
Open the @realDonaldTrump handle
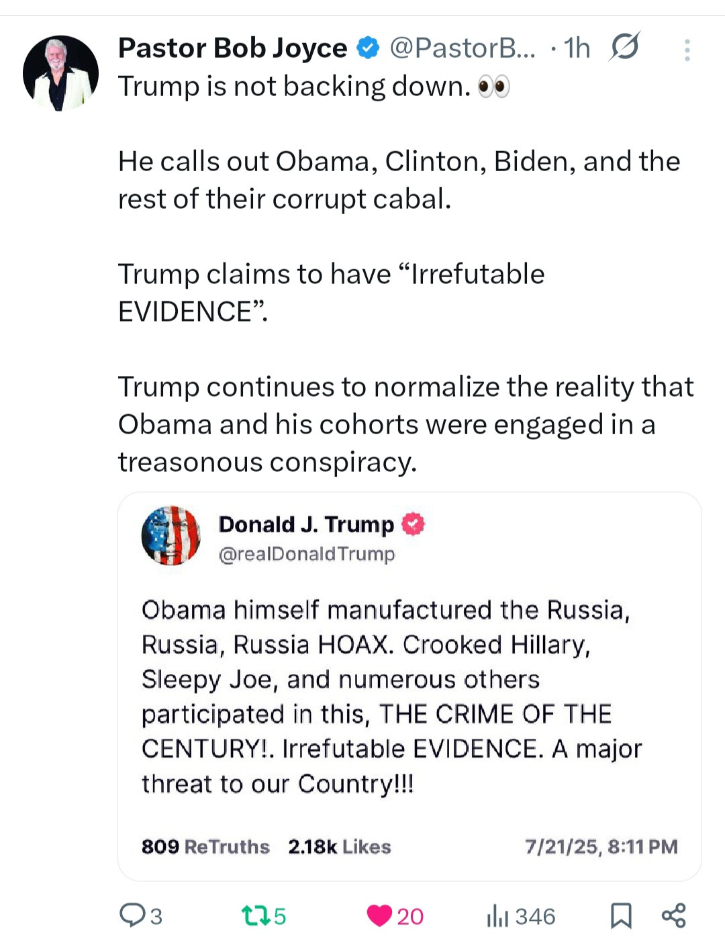coord(307,554)
